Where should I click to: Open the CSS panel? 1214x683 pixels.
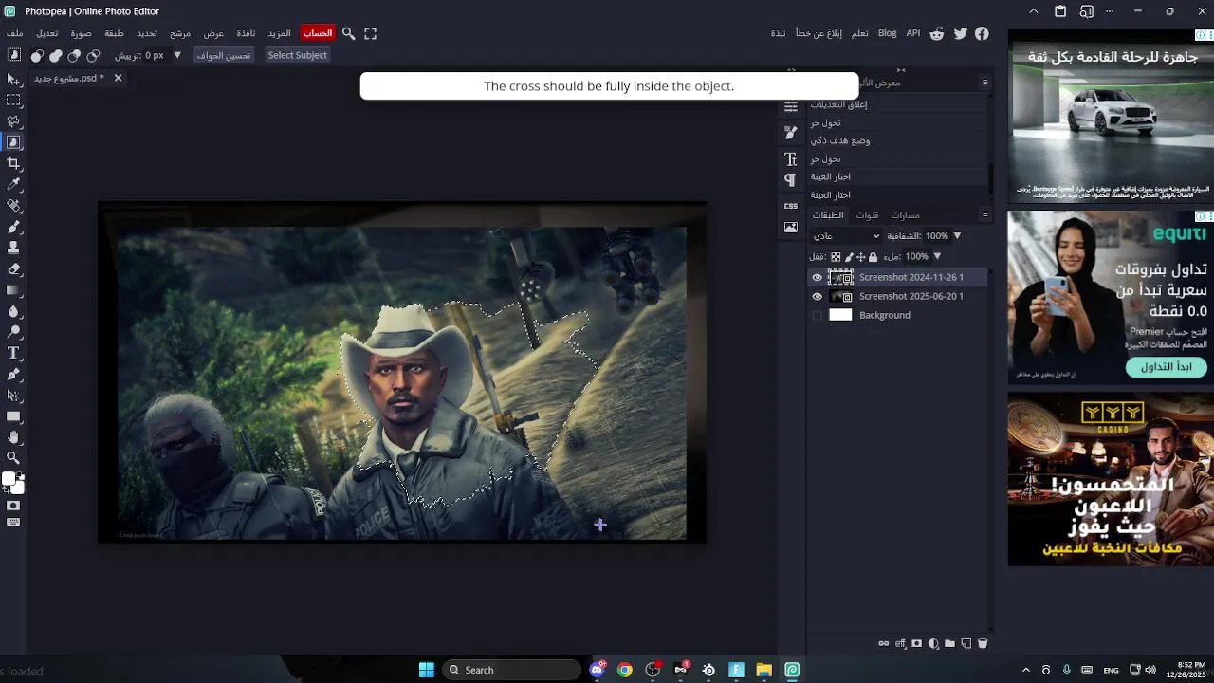click(791, 205)
